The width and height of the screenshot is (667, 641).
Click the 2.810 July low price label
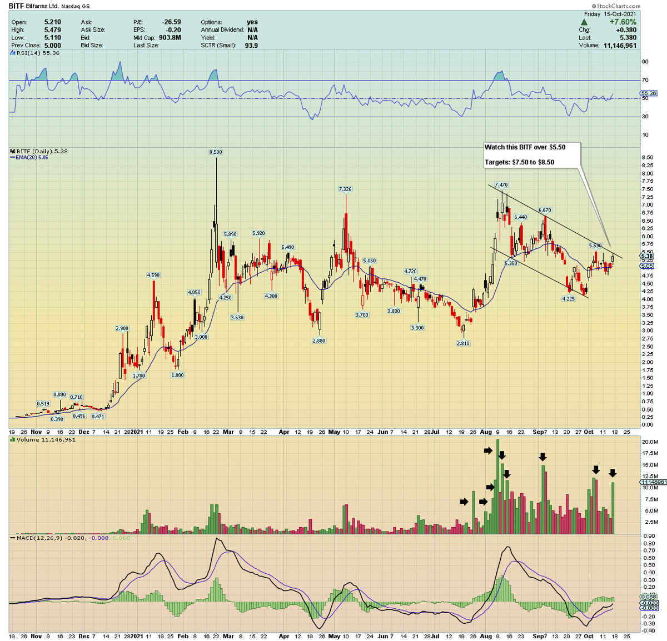pos(463,343)
